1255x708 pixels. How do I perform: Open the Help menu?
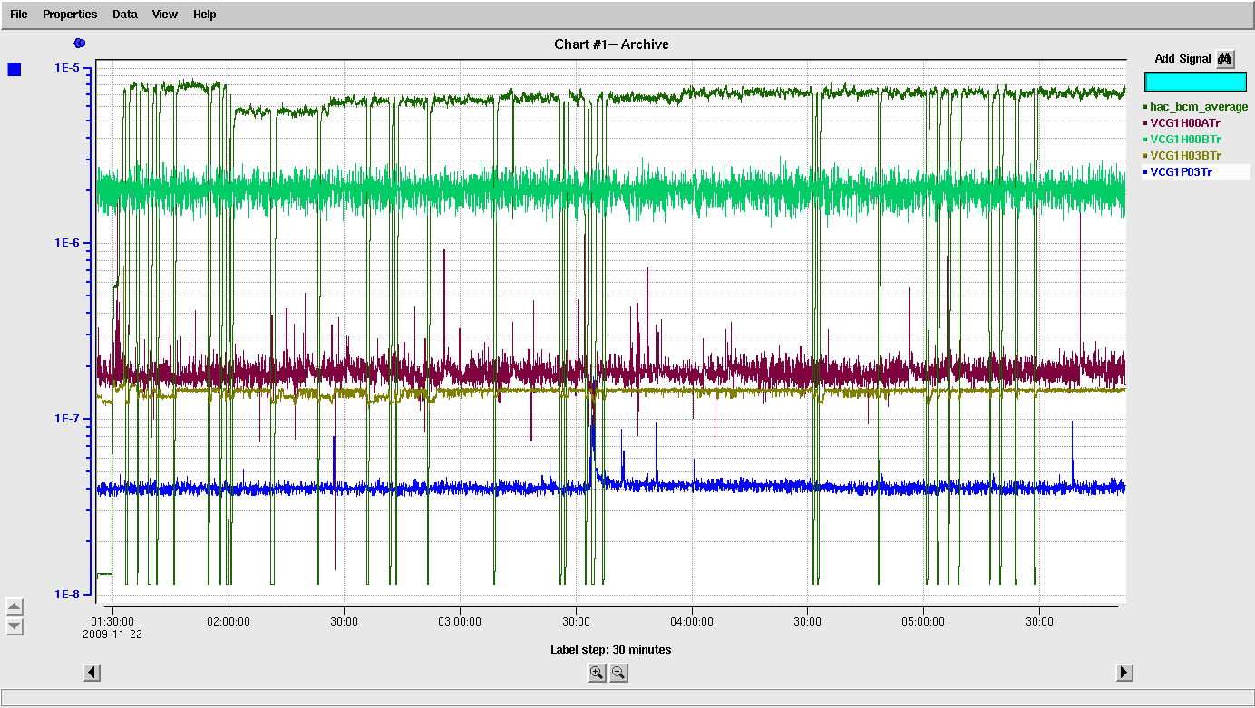coord(204,15)
